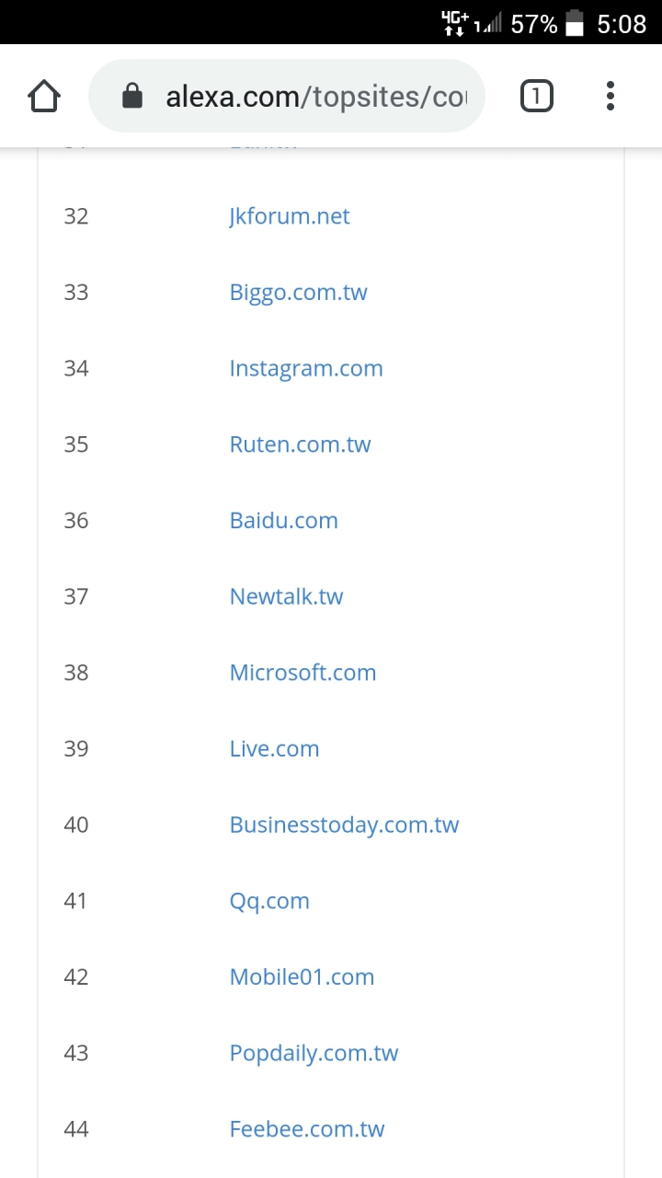This screenshot has width=662, height=1178.
Task: Select the Popdaily.com.tw link
Action: pos(314,1054)
